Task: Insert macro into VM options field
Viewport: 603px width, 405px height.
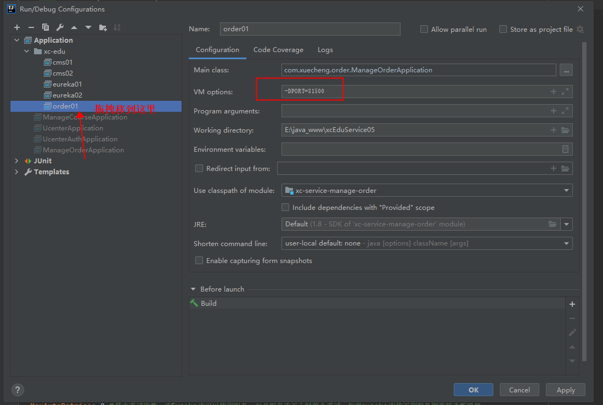Action: tap(554, 92)
